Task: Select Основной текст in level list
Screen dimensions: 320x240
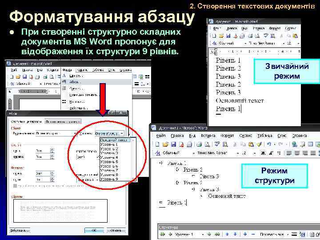Action: click(116, 140)
